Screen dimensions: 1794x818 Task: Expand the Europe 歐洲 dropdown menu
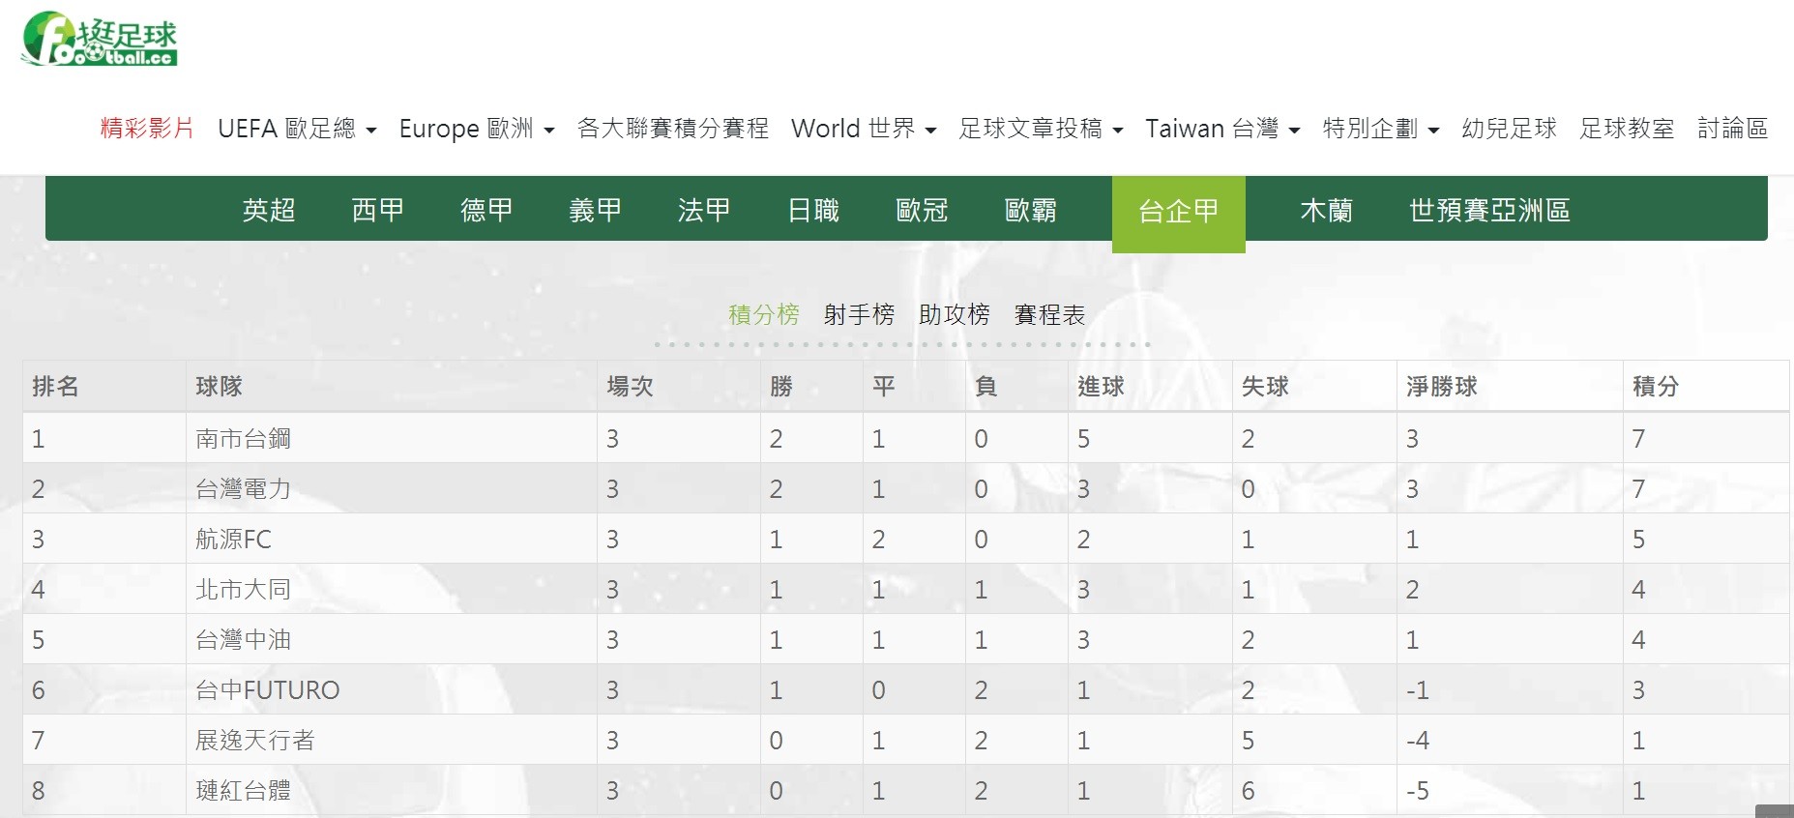[477, 129]
